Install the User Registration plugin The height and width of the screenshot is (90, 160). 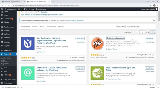point(80,38)
